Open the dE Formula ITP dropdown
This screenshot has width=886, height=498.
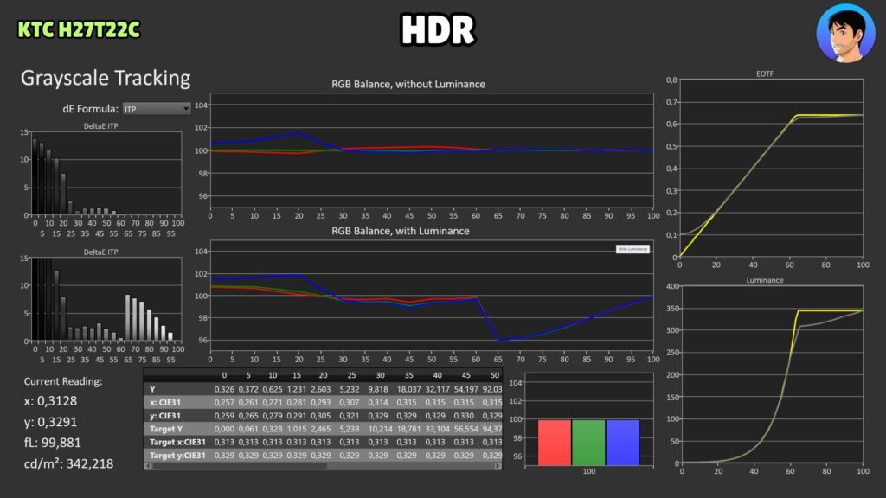pos(157,109)
